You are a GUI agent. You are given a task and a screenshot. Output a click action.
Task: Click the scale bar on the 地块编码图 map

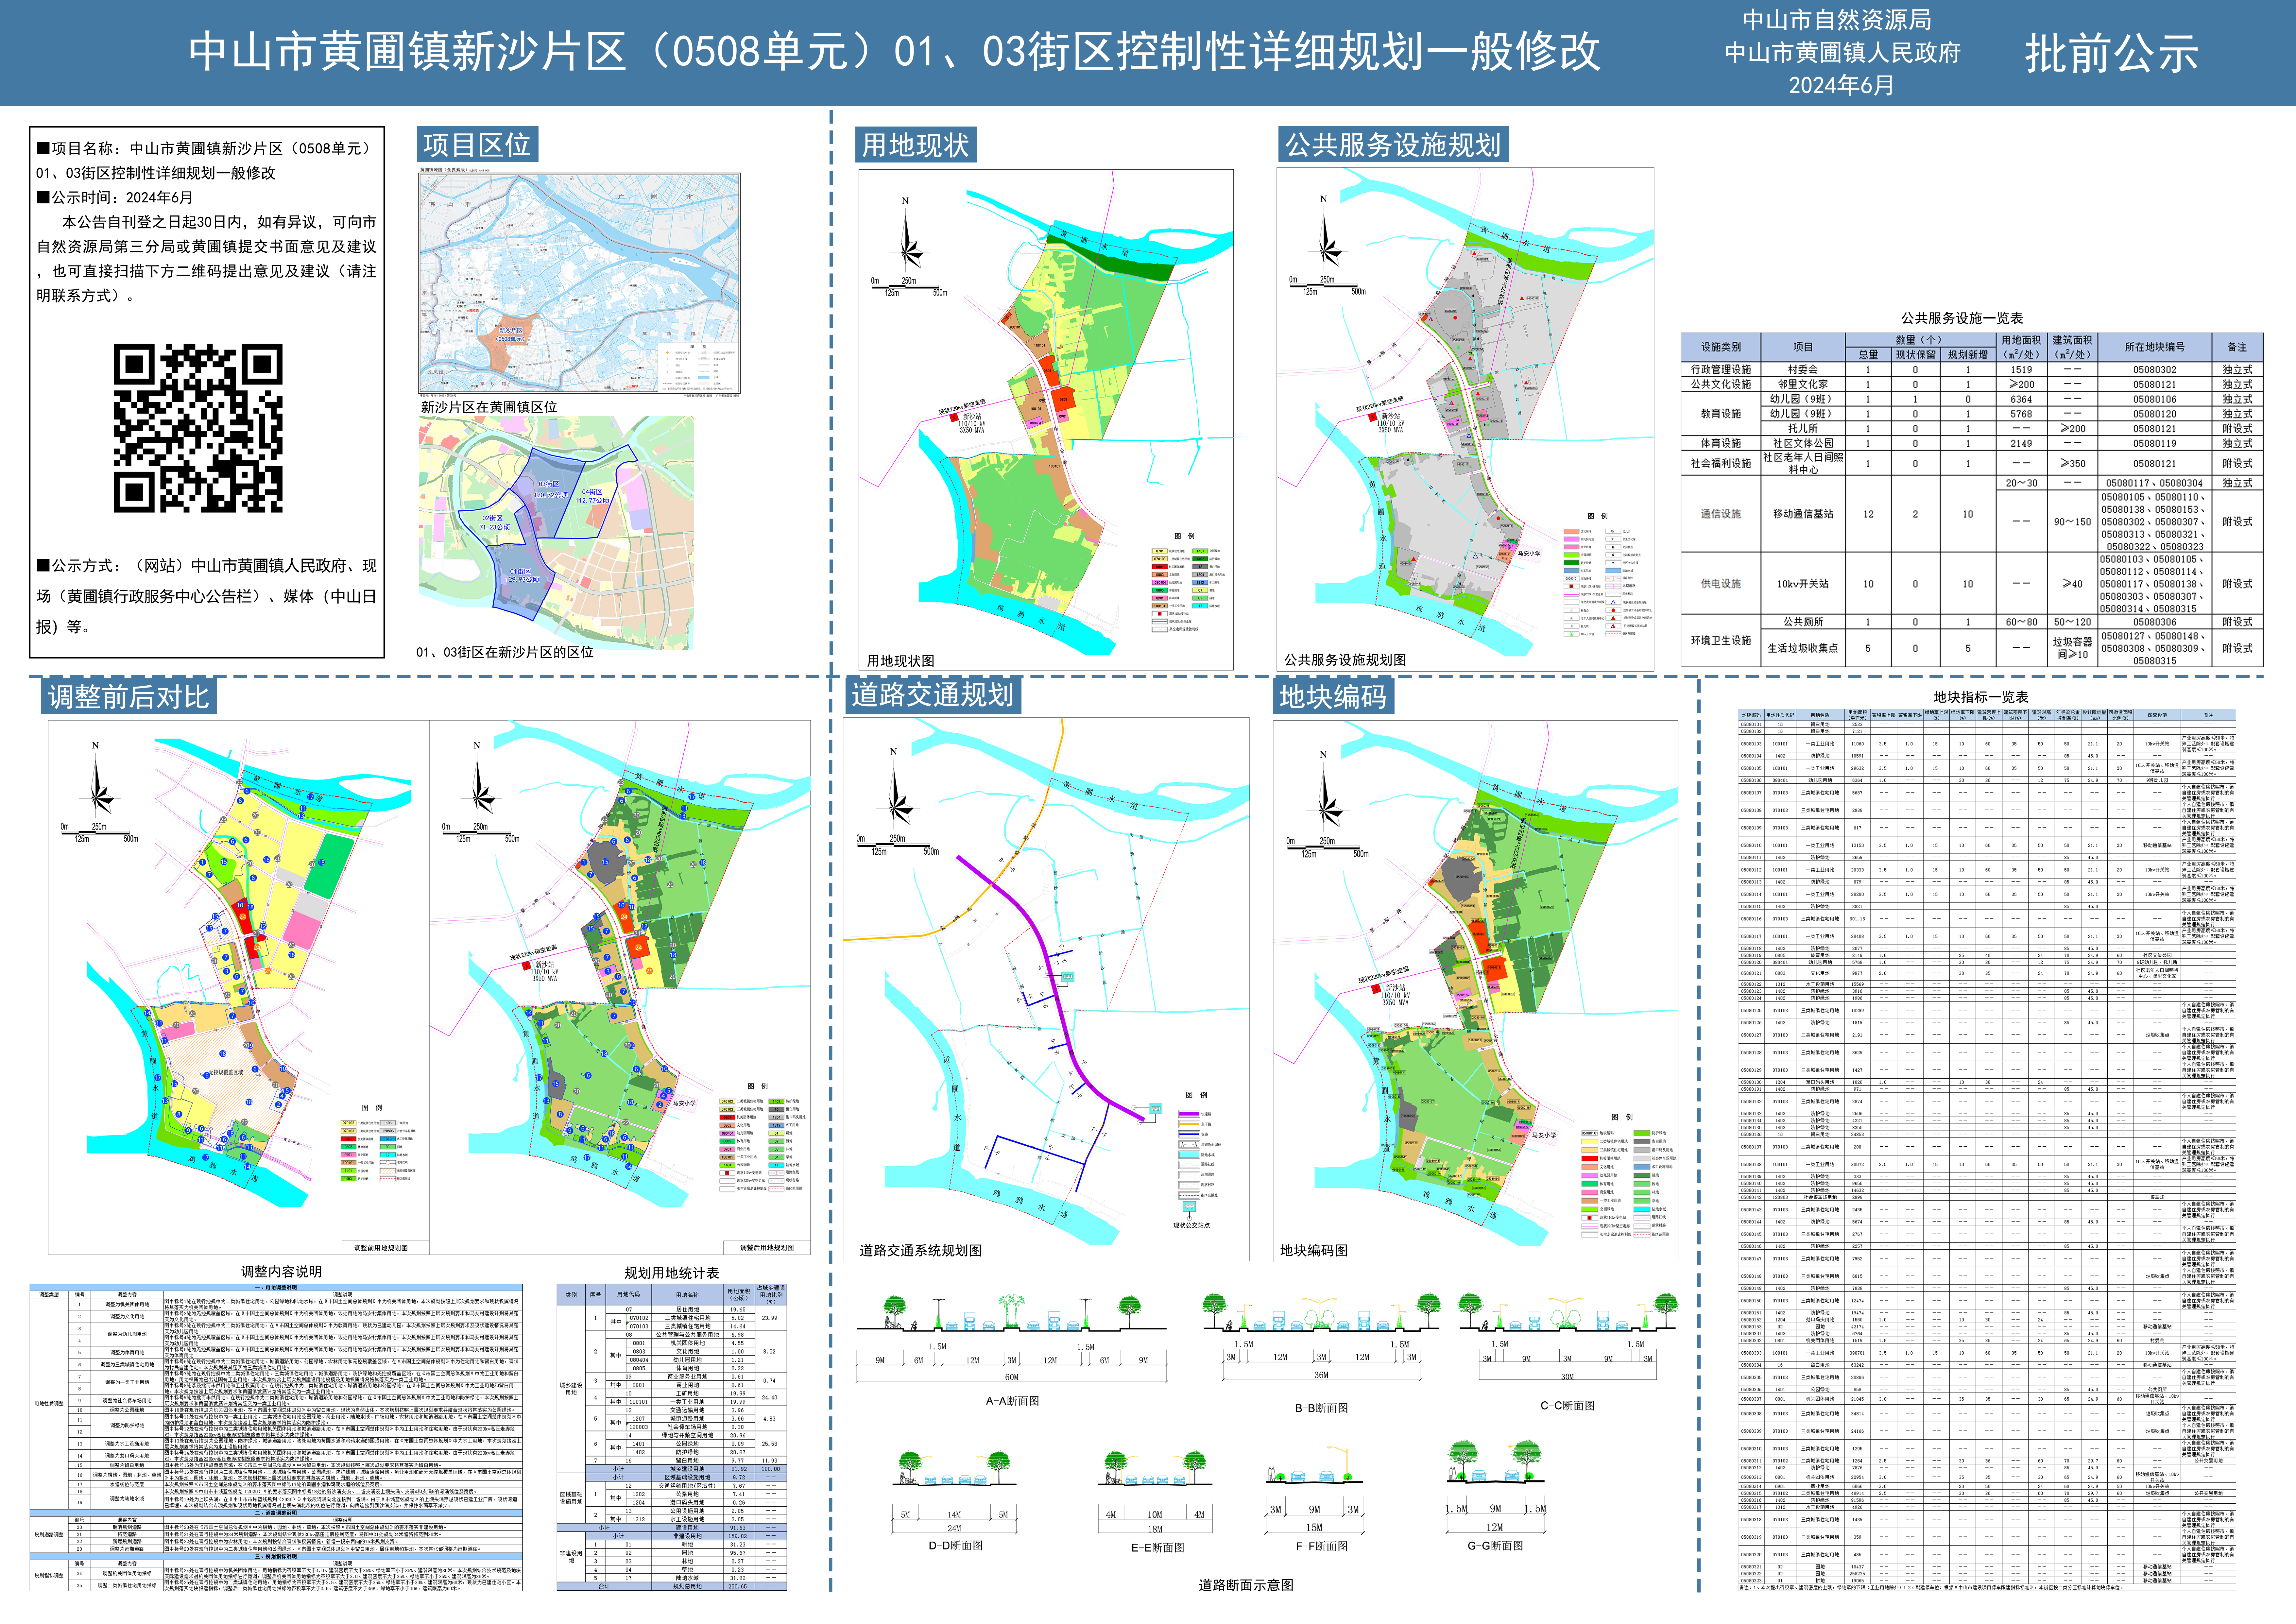1328,847
